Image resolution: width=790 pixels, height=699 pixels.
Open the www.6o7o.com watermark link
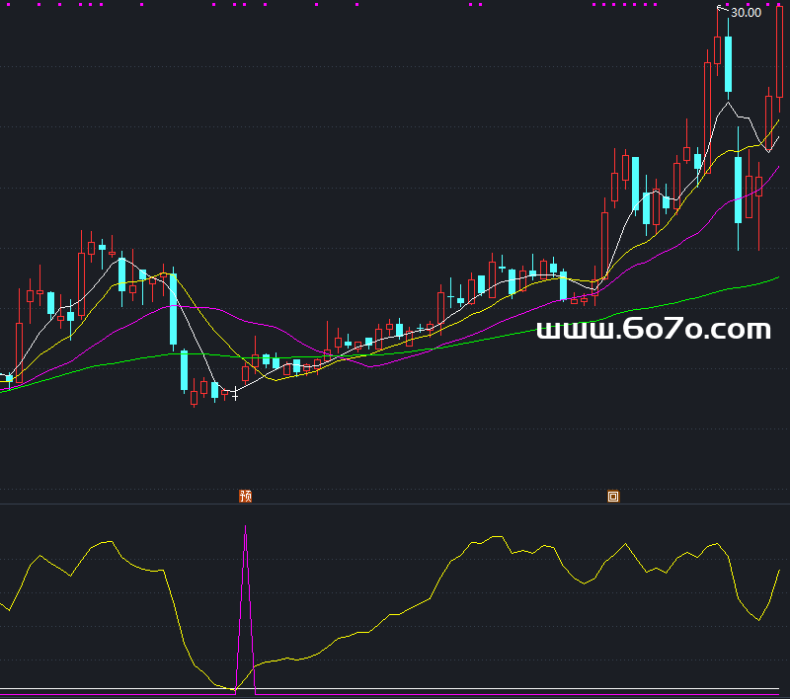coord(653,330)
